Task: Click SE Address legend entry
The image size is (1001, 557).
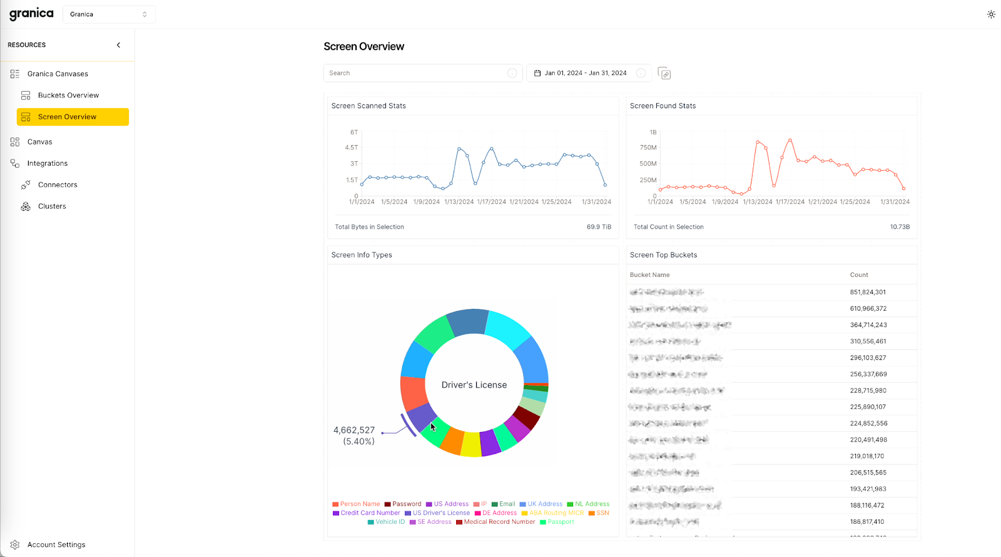Action: pyautogui.click(x=430, y=522)
